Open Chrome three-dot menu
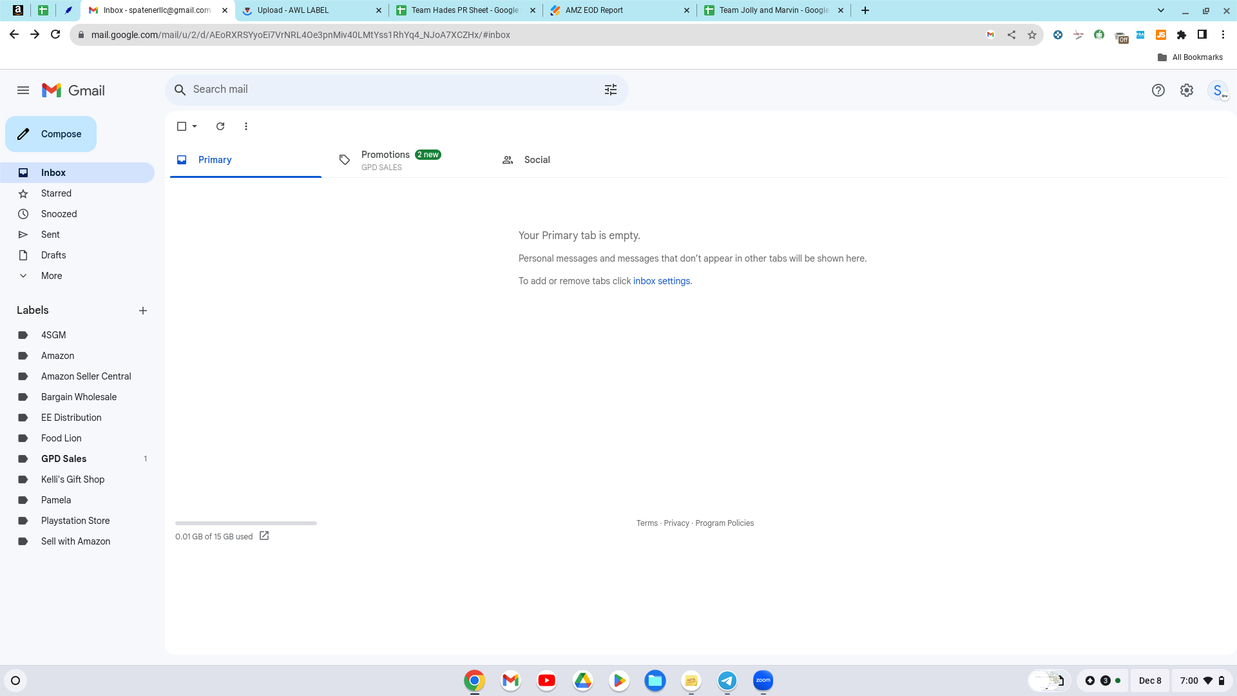Viewport: 1237px width, 696px height. coord(1223,35)
